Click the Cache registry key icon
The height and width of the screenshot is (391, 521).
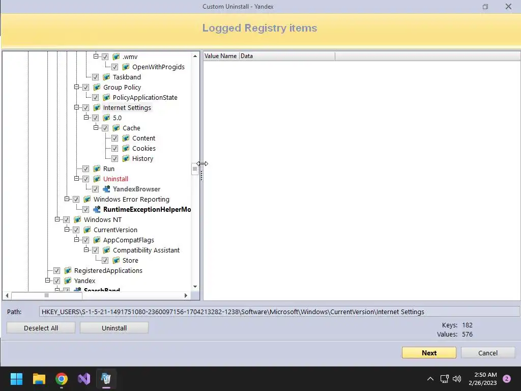(116, 128)
